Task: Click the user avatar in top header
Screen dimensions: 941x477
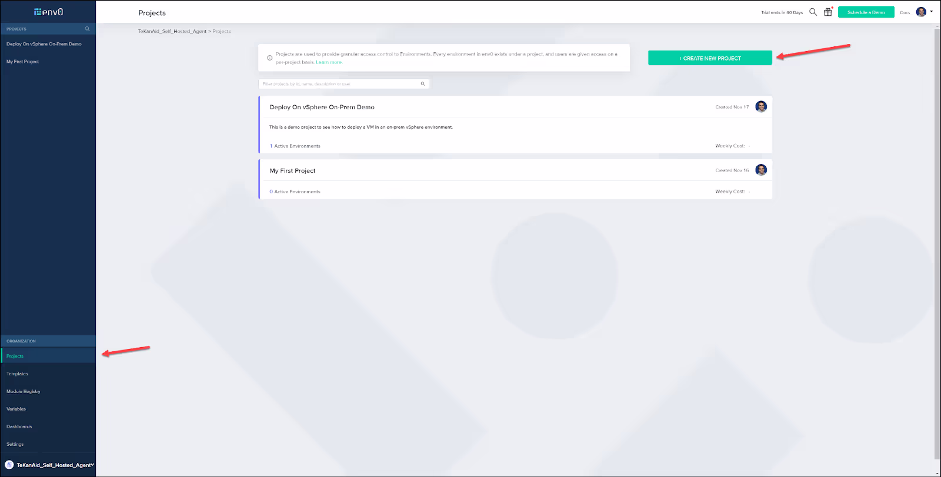Action: 921,12
